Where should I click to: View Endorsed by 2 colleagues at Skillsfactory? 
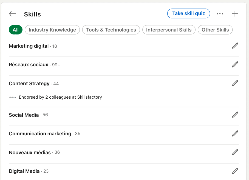click(x=60, y=97)
